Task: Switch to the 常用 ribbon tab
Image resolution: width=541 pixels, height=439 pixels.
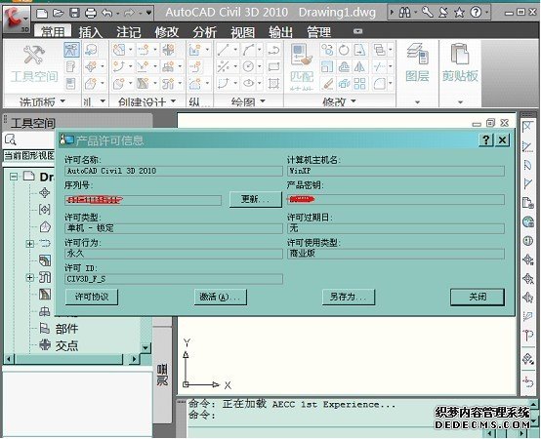Action: click(x=53, y=31)
